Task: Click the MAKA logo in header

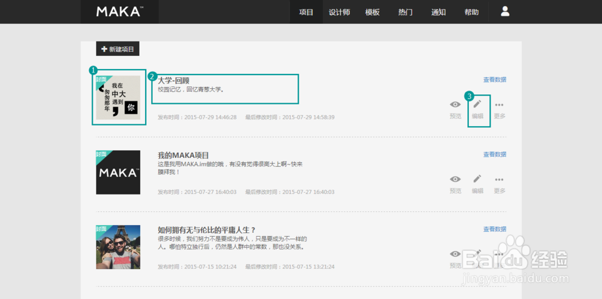Action: pos(120,12)
